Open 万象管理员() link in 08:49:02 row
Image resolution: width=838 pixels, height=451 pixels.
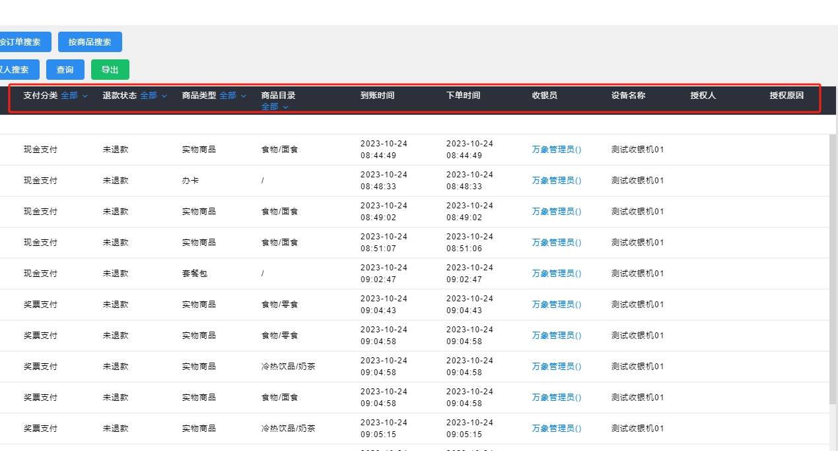tap(557, 212)
